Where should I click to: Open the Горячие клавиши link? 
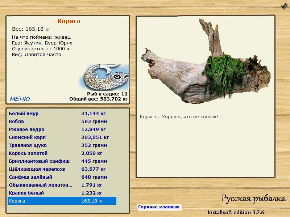[159, 207]
